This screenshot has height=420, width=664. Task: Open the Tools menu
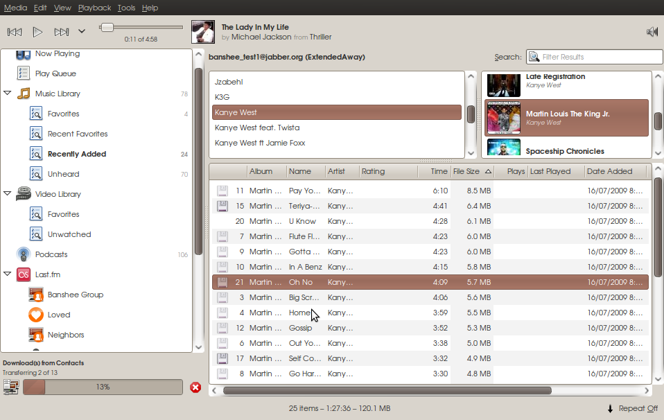(x=126, y=8)
